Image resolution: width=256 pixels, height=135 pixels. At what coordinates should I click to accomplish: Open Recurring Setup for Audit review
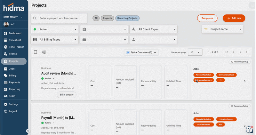239,62
